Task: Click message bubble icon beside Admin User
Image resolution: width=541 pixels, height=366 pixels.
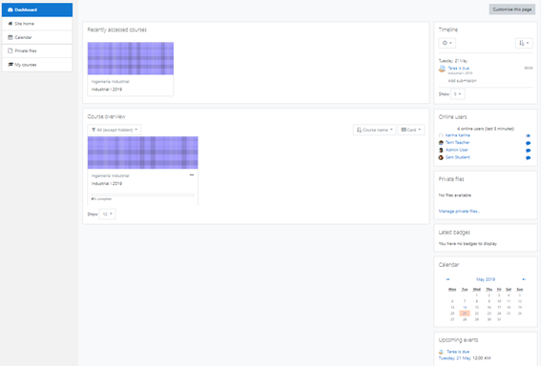Action: coord(528,151)
